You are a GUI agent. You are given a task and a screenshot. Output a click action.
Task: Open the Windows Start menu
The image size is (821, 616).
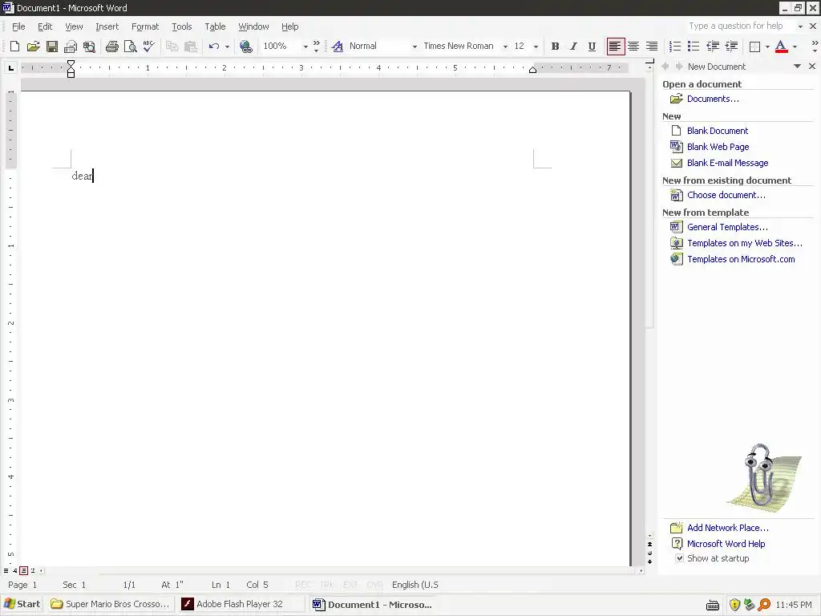click(x=22, y=604)
